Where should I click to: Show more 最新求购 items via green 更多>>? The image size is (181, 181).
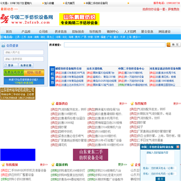pos(123,164)
